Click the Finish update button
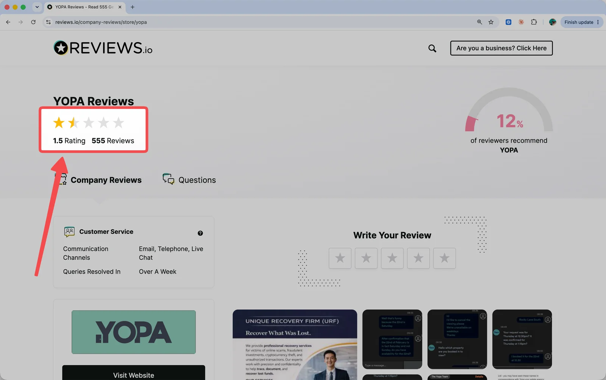606x380 pixels. (x=579, y=22)
